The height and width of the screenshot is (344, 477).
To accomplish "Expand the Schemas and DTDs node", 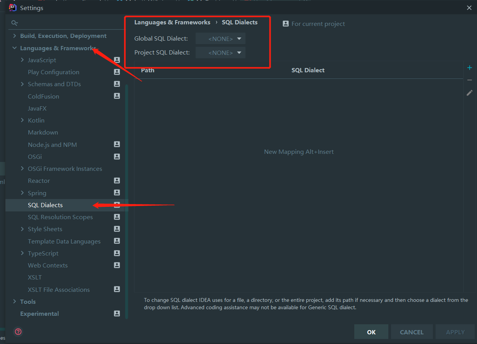I will 22,84.
